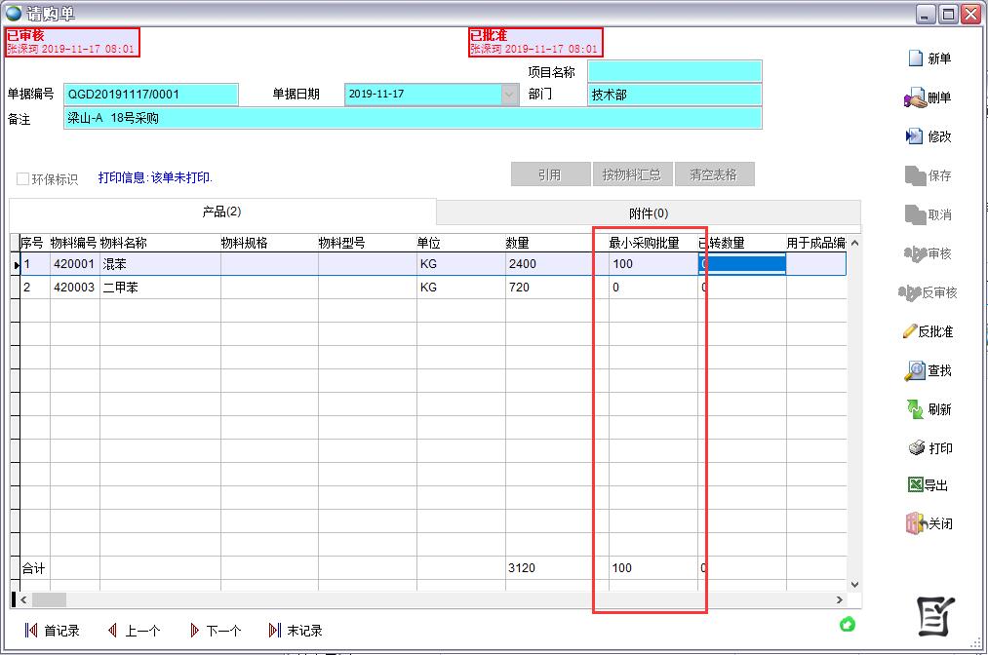This screenshot has width=988, height=655.
Task: Open the 查找 (search) tool
Action: click(x=915, y=371)
